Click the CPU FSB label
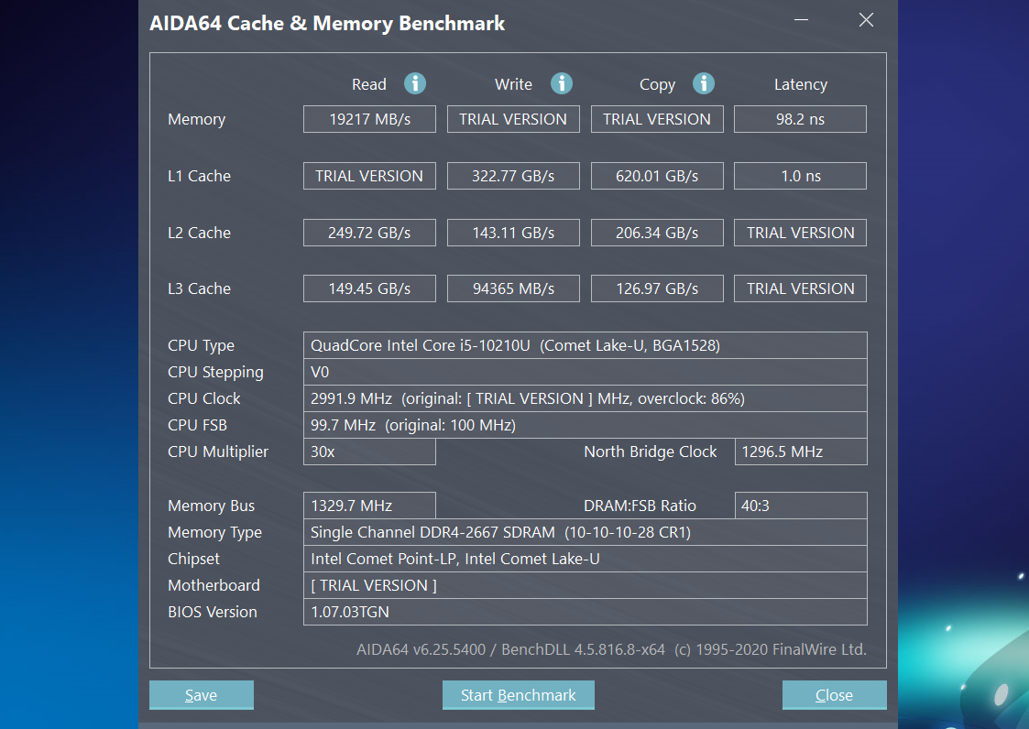This screenshot has width=1029, height=729. click(197, 425)
